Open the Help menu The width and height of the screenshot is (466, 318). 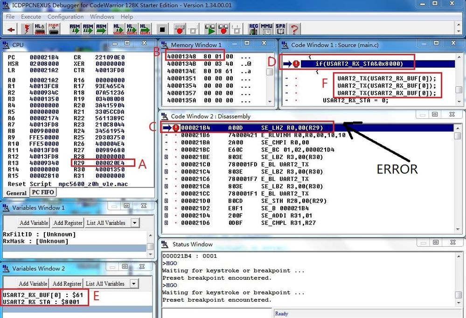(126, 17)
